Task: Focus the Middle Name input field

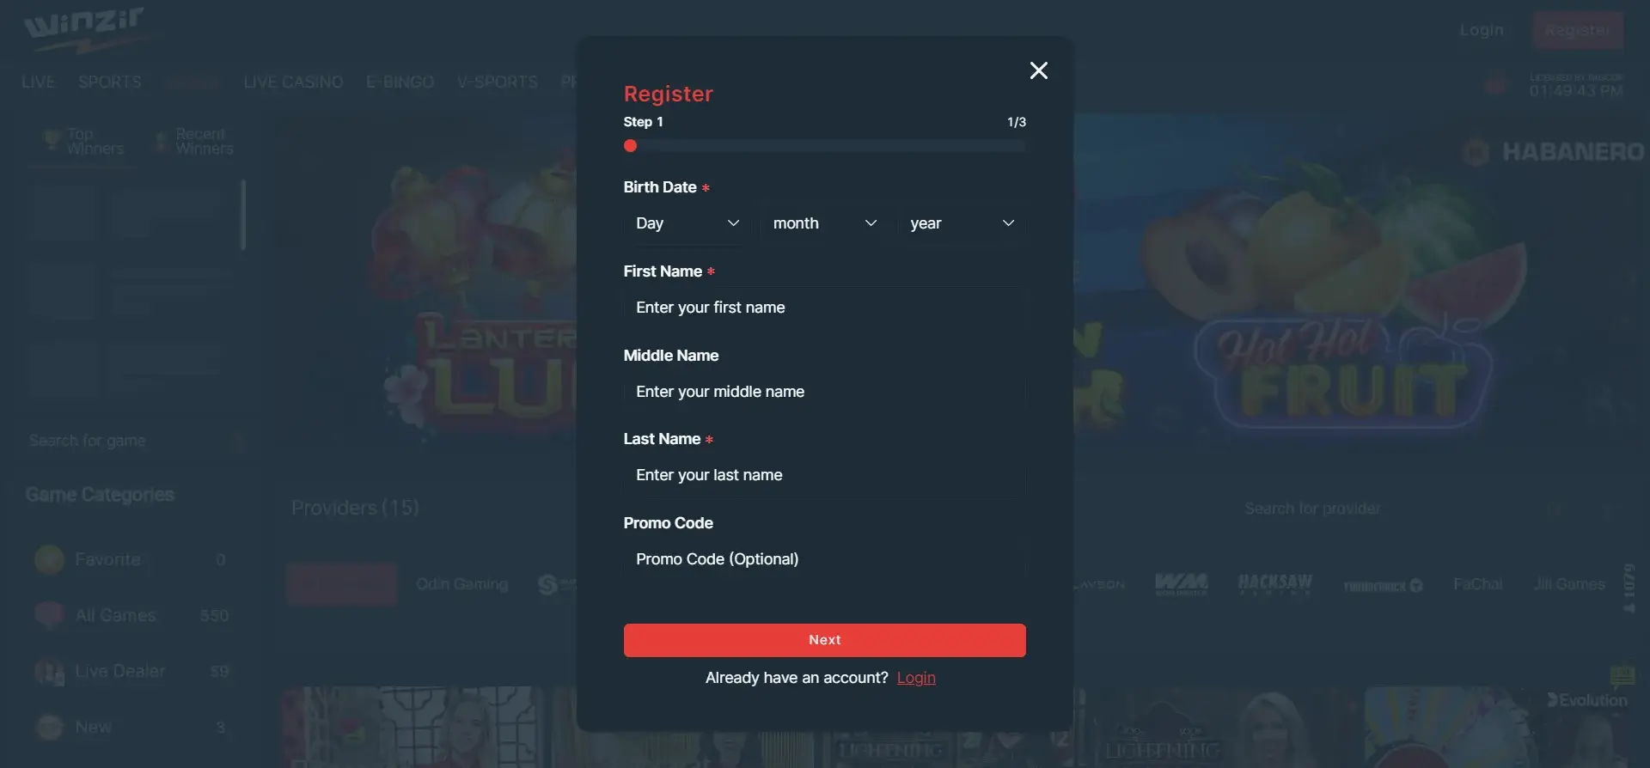Action: pyautogui.click(x=824, y=392)
